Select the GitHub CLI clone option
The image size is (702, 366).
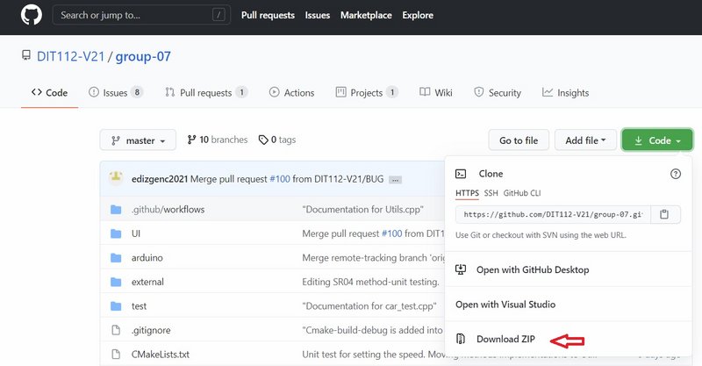click(522, 193)
